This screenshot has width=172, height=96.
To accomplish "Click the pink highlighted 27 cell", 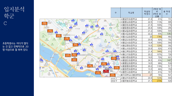I will coord(147,75).
